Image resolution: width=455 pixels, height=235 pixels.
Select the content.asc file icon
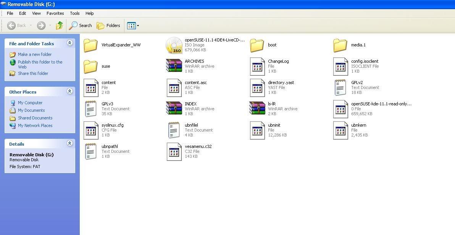pos(174,88)
